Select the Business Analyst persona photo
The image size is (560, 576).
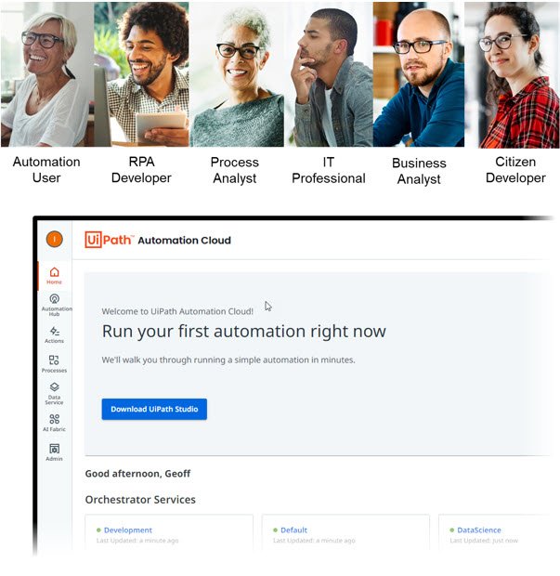(419, 74)
